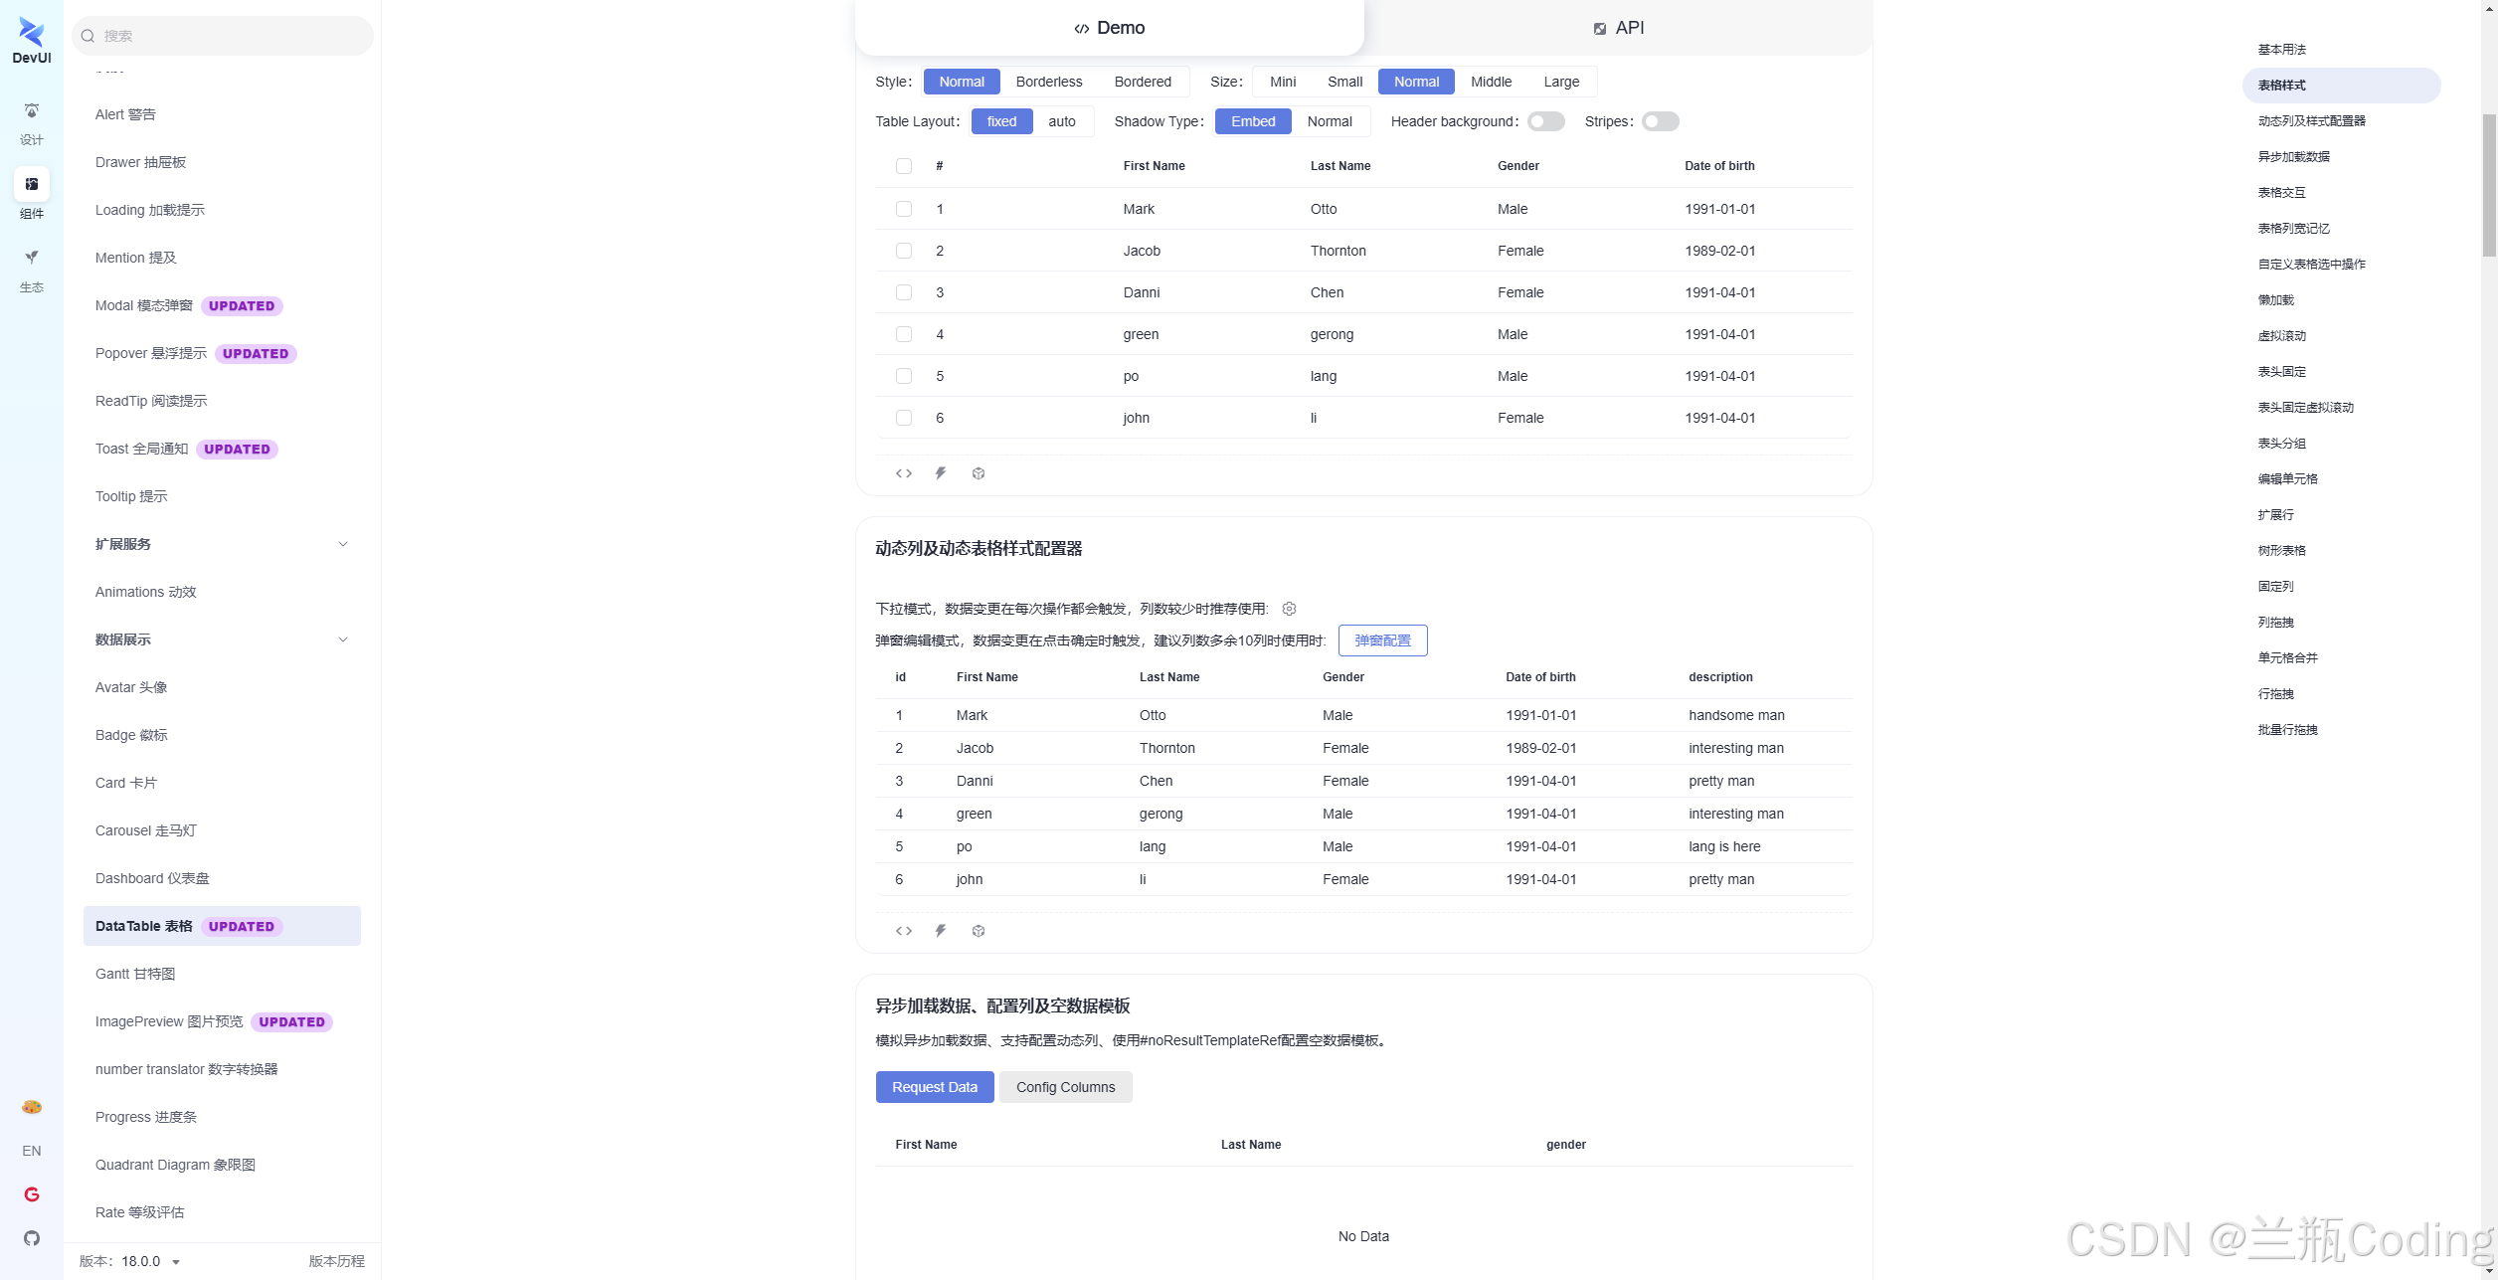
Task: Open the theme palette icon
Action: [32, 1107]
